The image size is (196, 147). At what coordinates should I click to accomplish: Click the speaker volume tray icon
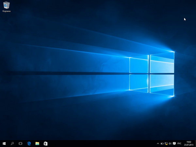(x=170, y=143)
